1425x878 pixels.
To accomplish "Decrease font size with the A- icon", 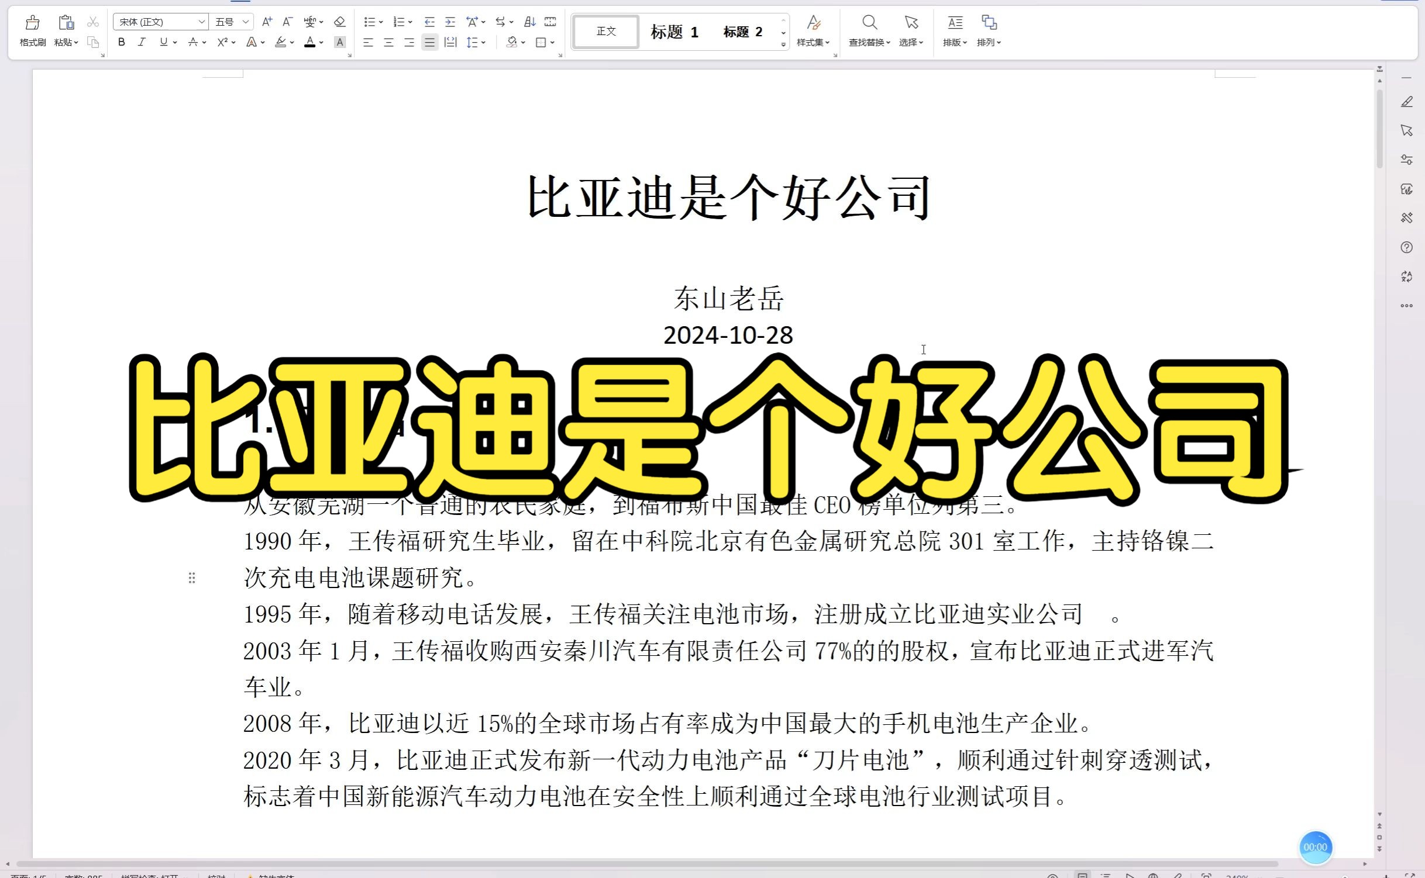I will click(x=287, y=22).
